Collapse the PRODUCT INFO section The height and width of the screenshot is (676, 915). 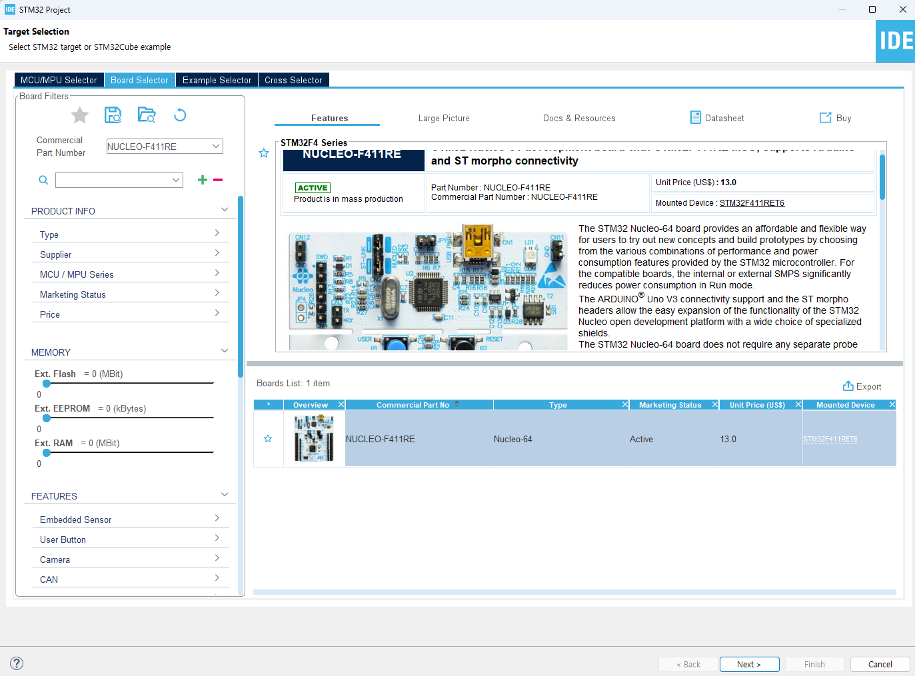point(225,210)
